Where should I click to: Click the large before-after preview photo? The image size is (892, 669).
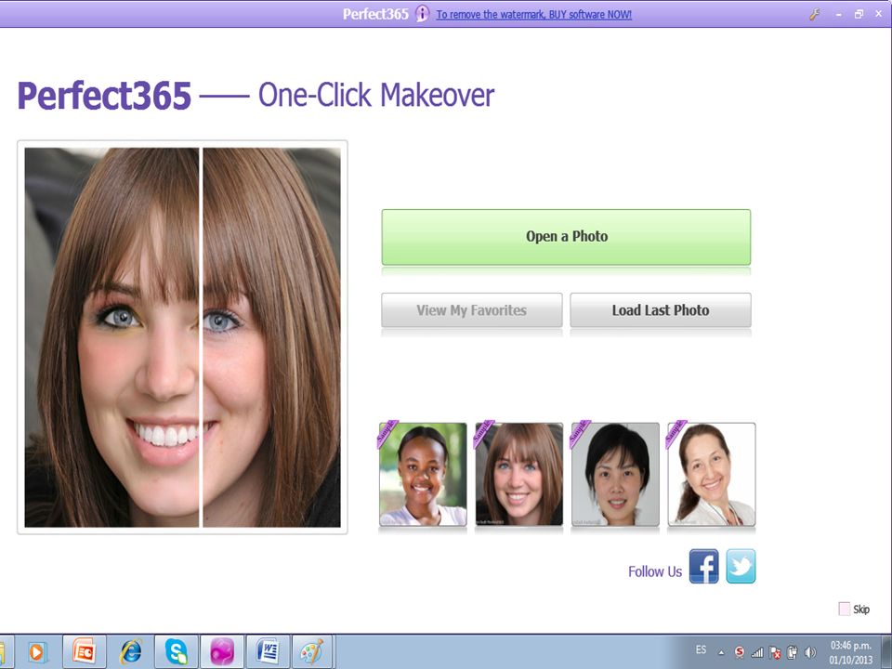point(183,337)
